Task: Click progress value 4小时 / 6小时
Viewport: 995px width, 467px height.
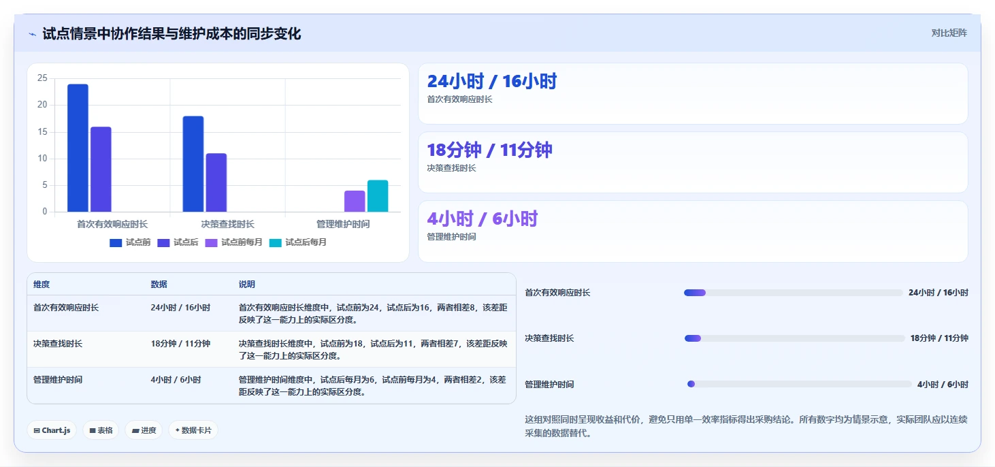Action: coord(943,385)
